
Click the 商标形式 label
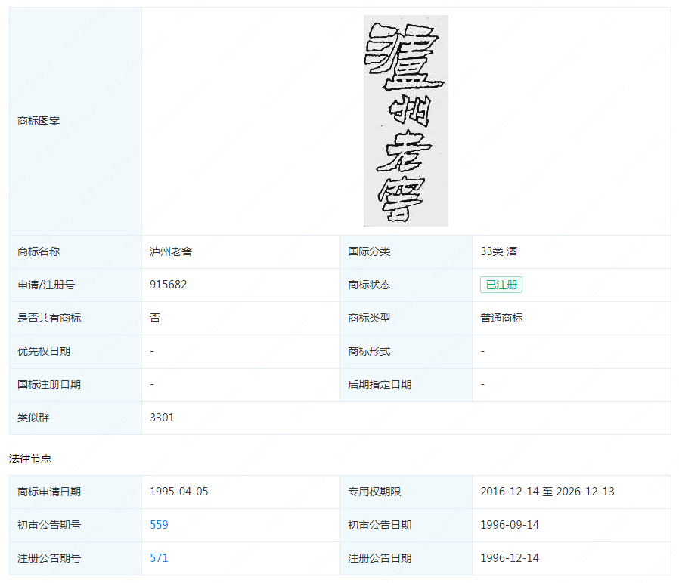[370, 351]
